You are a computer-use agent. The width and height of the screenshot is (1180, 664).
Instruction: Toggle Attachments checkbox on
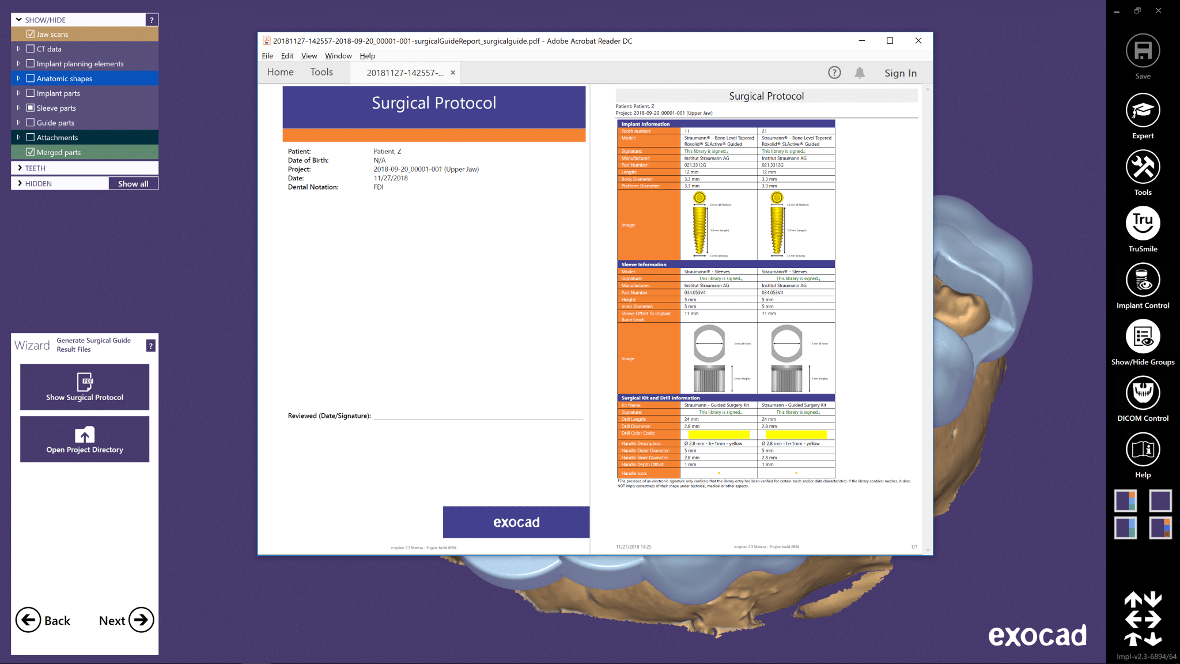tap(31, 136)
